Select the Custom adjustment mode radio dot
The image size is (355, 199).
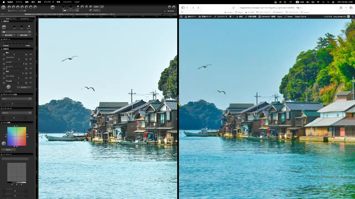[29, 27]
